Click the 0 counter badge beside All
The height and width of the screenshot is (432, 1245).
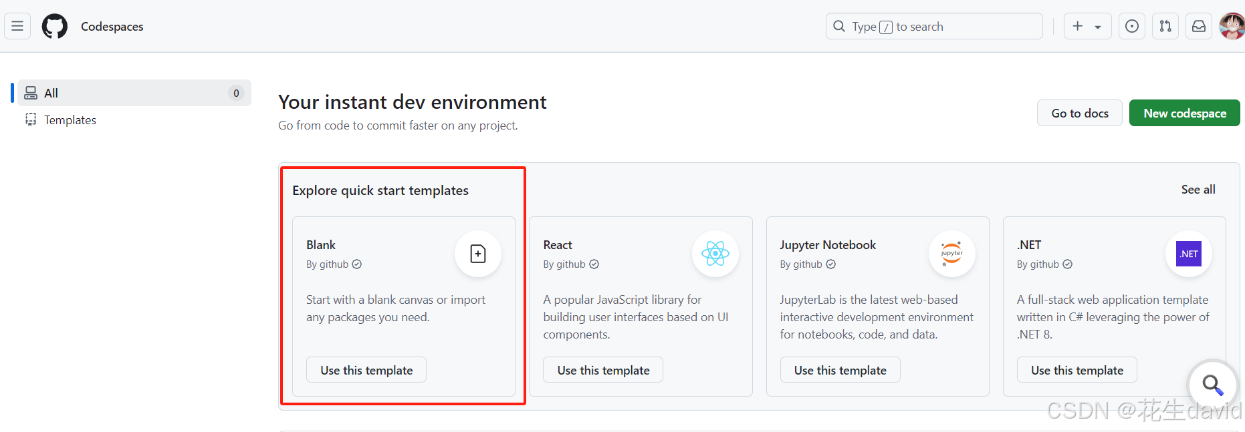tap(236, 93)
